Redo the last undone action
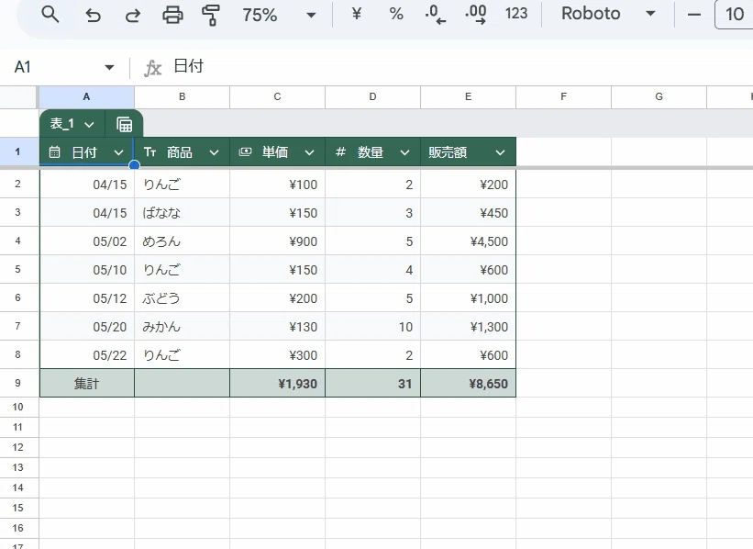The image size is (753, 549). pos(133,16)
